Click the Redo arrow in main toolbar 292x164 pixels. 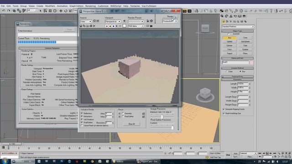click(9, 11)
